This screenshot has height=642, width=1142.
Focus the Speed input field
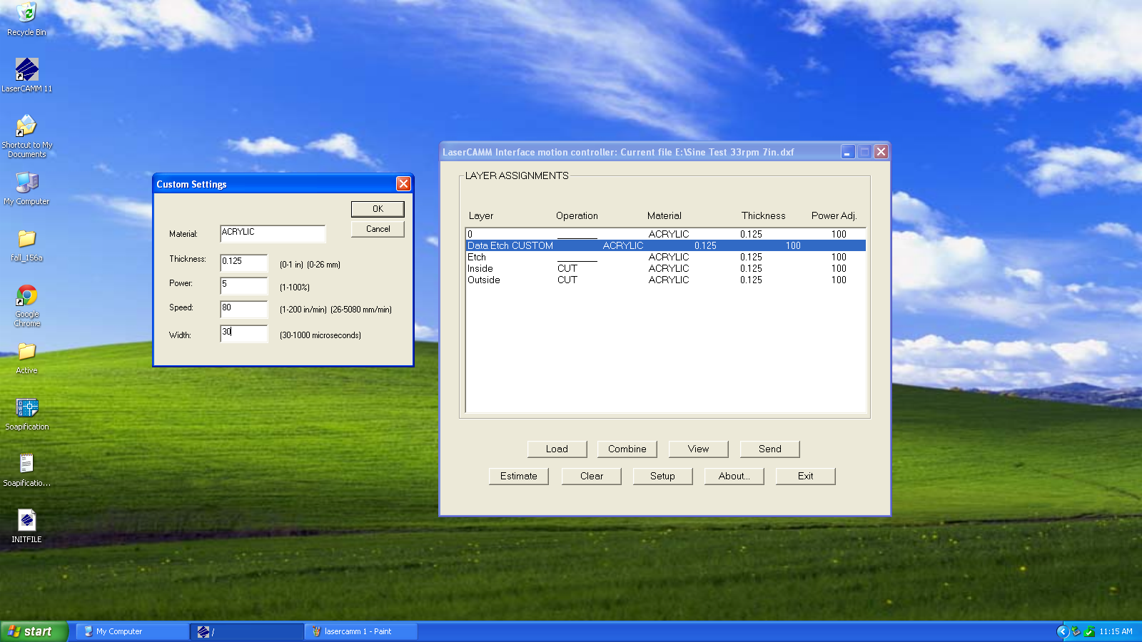[x=243, y=309]
